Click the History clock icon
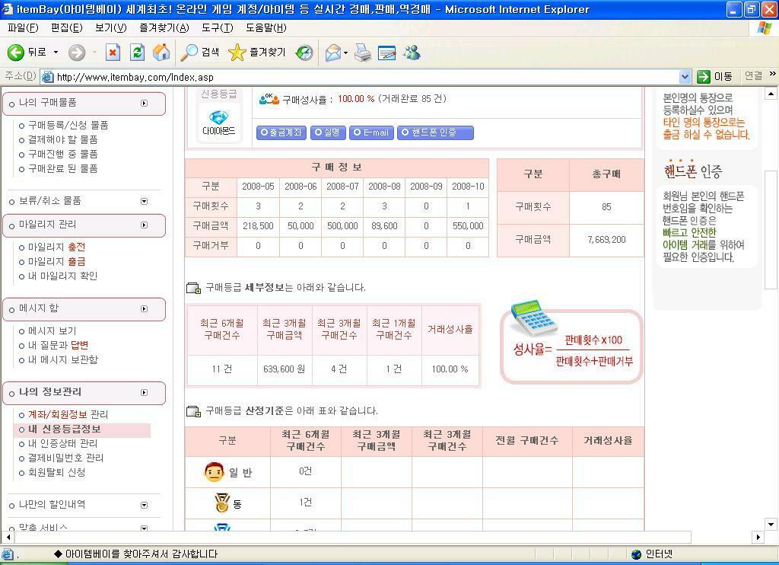Image resolution: width=779 pixels, height=565 pixels. 304,53
